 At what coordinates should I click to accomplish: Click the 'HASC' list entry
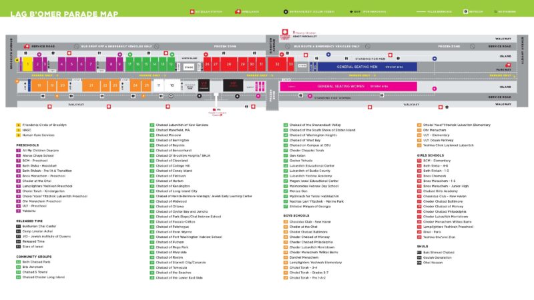27,130
